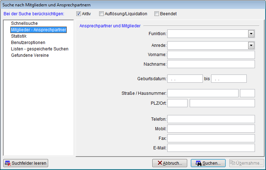The width and height of the screenshot is (266, 170).
Task: Expand the Anrede dropdown list
Action: point(251,45)
